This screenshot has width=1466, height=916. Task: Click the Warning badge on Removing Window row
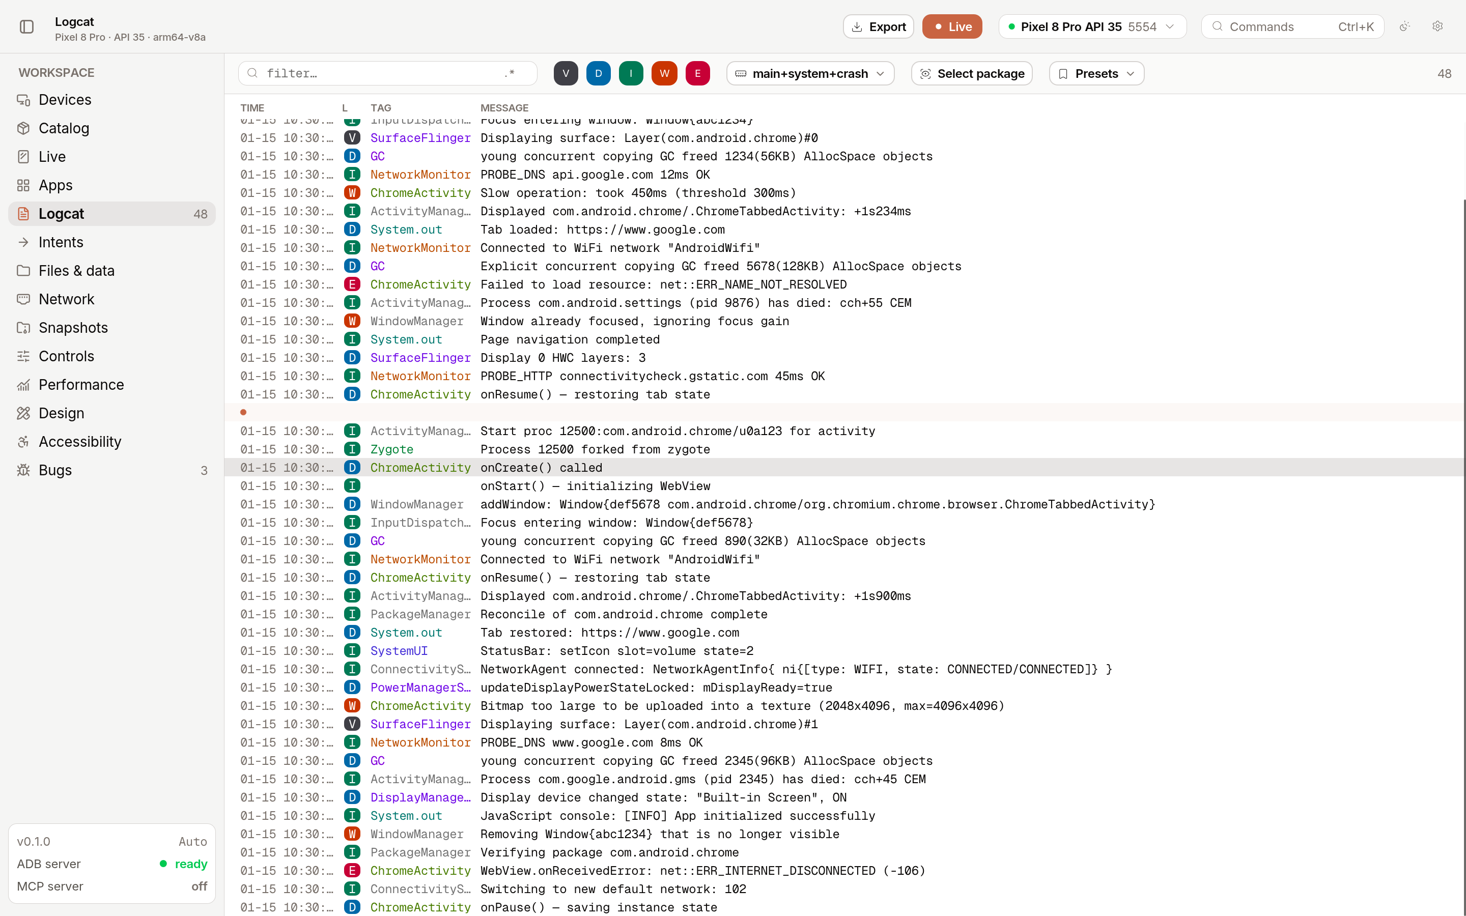(x=352, y=834)
